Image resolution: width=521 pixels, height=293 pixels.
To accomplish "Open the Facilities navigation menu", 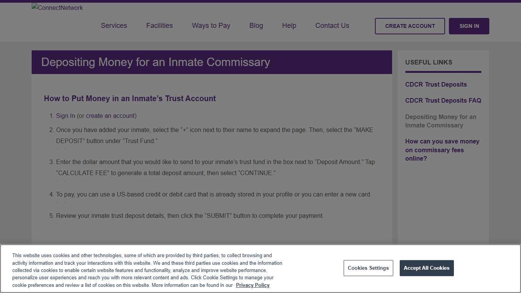I will click(159, 26).
